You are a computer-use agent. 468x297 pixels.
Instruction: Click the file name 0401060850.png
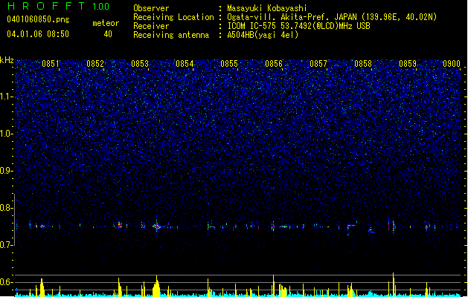click(x=38, y=20)
